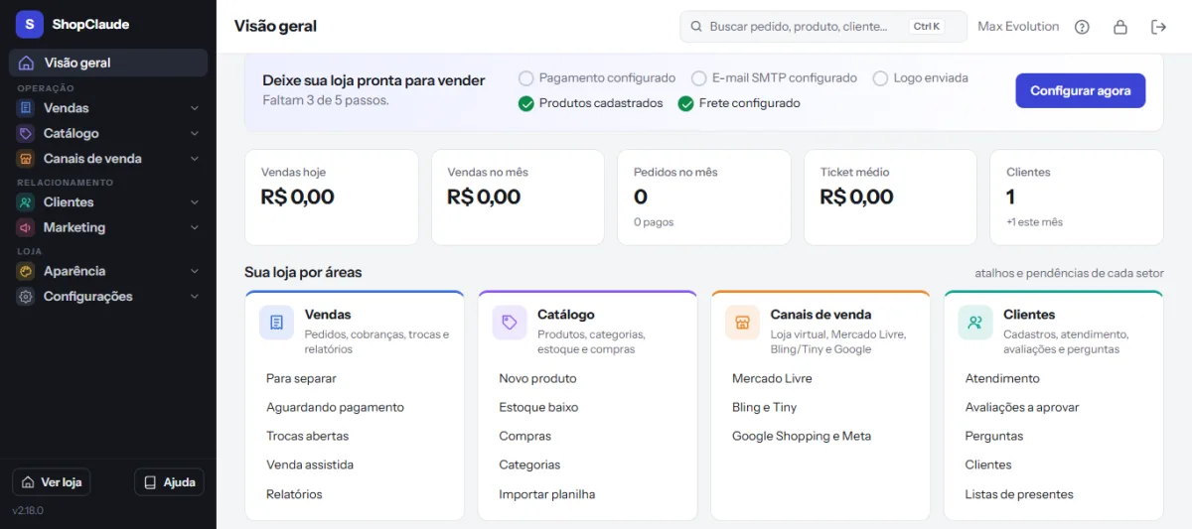Open the Avaliações a aprovar link

(1021, 407)
